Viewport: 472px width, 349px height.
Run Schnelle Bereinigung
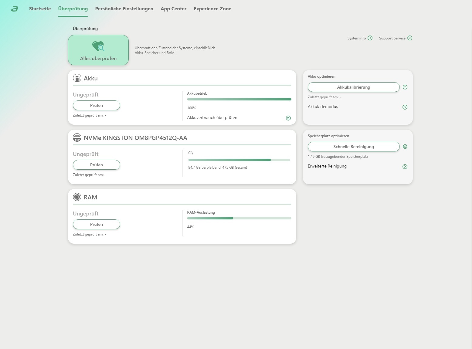(x=354, y=147)
